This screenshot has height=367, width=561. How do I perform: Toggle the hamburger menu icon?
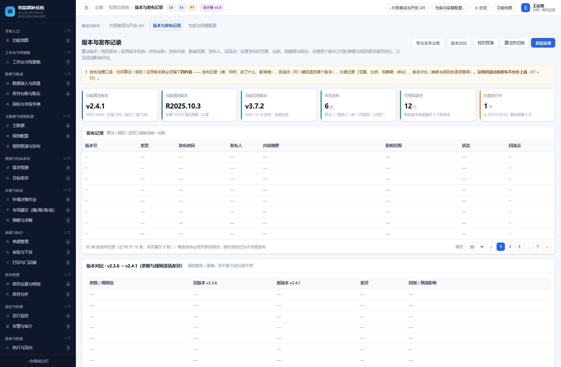point(86,8)
